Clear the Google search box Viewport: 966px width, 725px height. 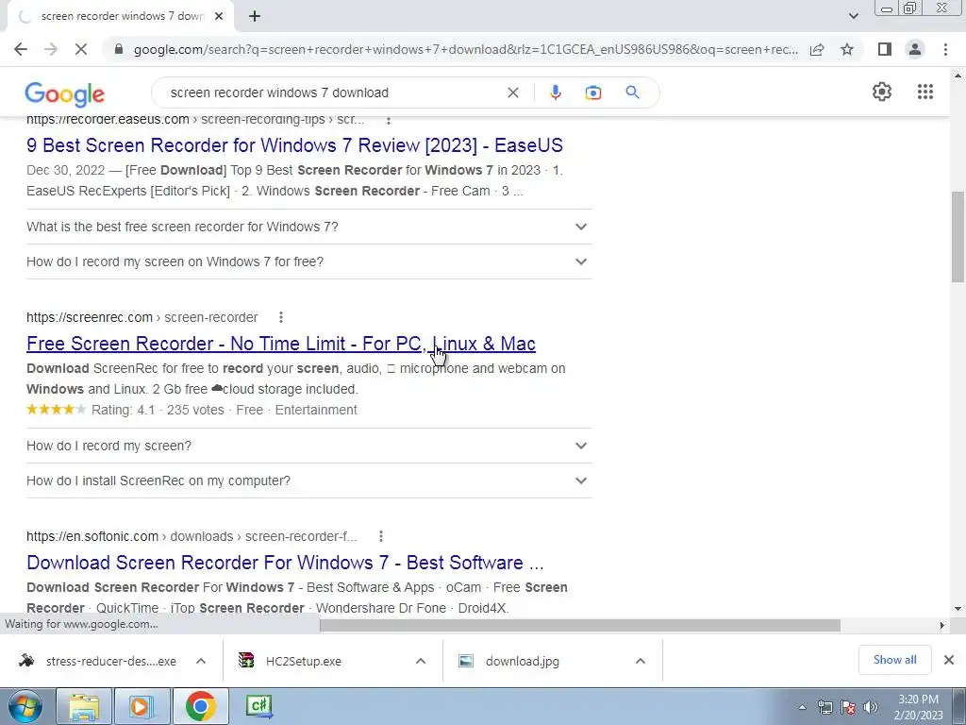click(512, 93)
